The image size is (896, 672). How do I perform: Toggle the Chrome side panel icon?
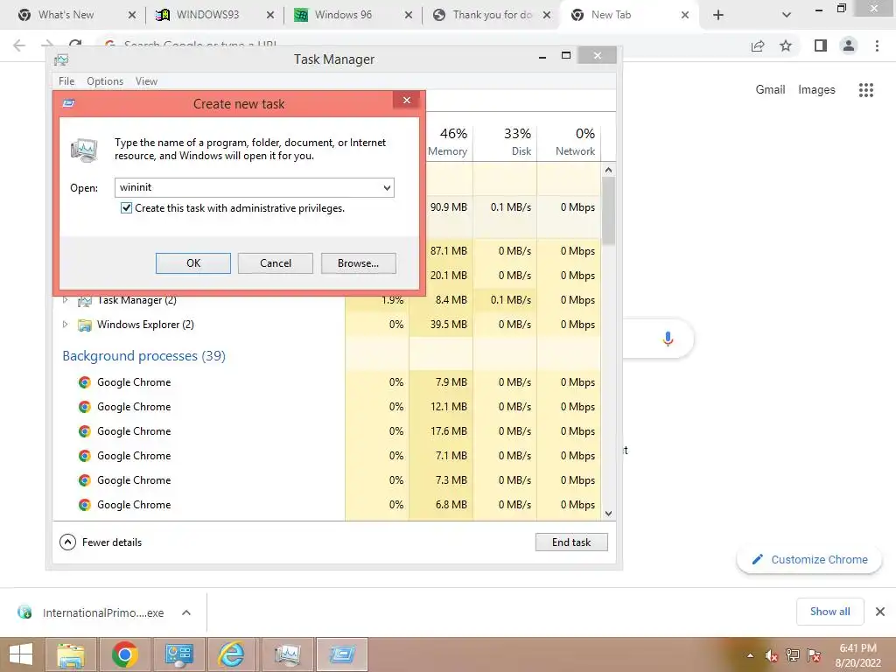click(x=821, y=45)
